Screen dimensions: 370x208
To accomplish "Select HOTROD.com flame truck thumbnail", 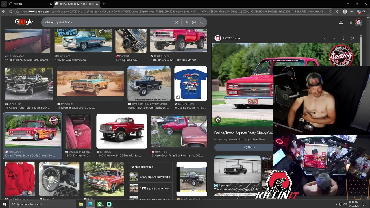I will click(33, 131).
